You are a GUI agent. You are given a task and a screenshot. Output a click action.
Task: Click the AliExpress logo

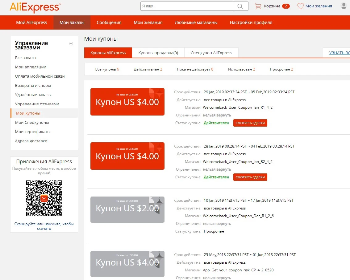coord(35,7)
